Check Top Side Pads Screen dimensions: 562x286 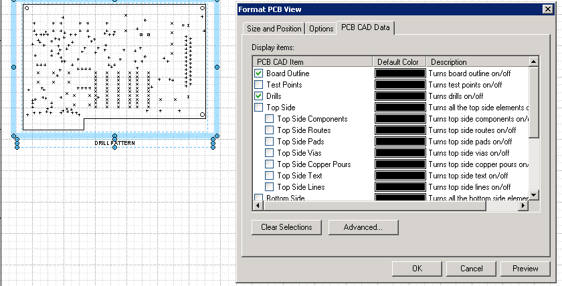(269, 142)
